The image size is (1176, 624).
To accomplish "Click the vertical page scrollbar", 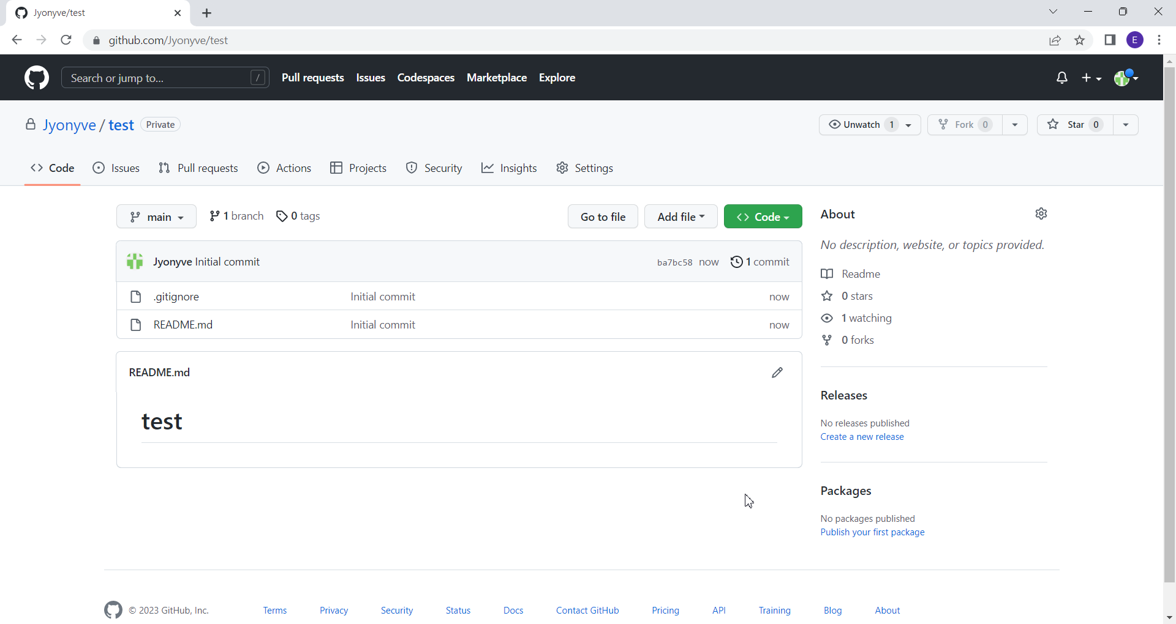I will coord(1169,324).
